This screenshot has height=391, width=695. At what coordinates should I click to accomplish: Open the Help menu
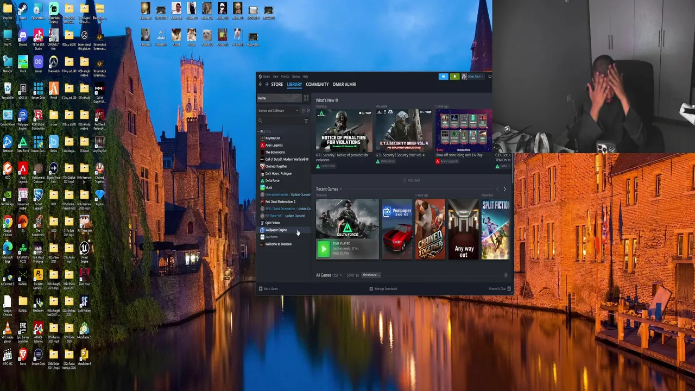point(305,77)
